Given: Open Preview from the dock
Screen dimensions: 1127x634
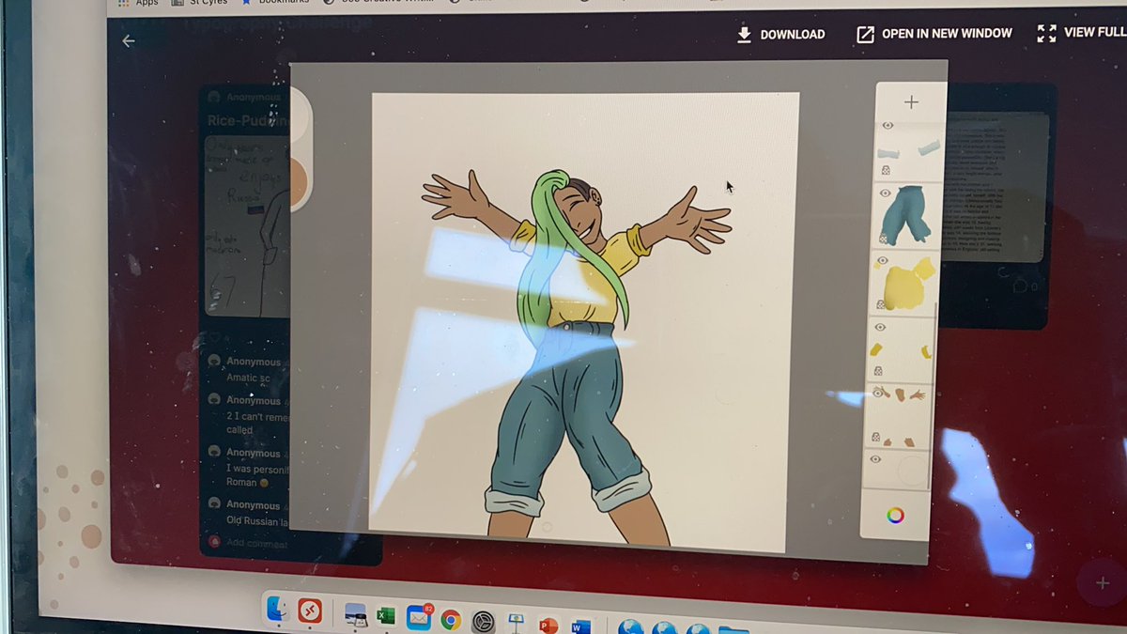Looking at the screenshot, I should pyautogui.click(x=356, y=616).
